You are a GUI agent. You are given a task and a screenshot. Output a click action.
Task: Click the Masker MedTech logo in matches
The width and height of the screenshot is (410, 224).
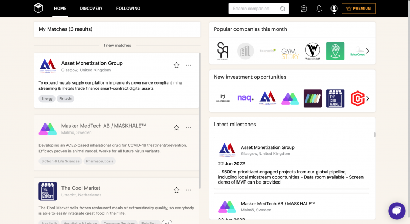coord(48,129)
